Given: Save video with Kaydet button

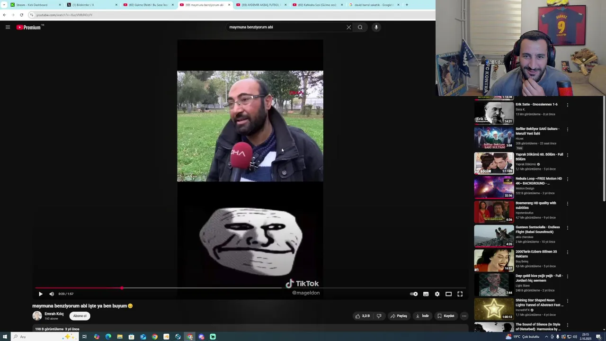Looking at the screenshot, I should pyautogui.click(x=446, y=316).
